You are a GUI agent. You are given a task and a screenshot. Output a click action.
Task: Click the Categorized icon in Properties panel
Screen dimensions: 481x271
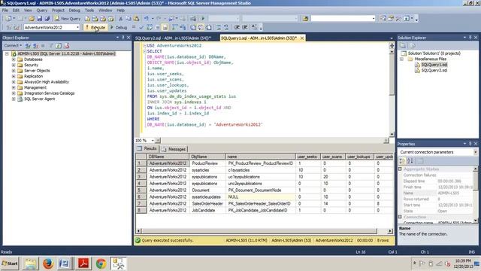click(x=402, y=160)
